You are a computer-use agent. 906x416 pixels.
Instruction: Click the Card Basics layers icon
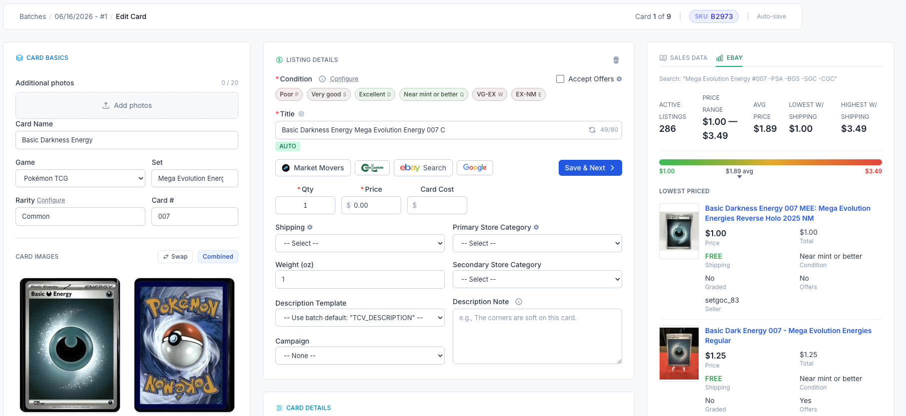(x=19, y=58)
